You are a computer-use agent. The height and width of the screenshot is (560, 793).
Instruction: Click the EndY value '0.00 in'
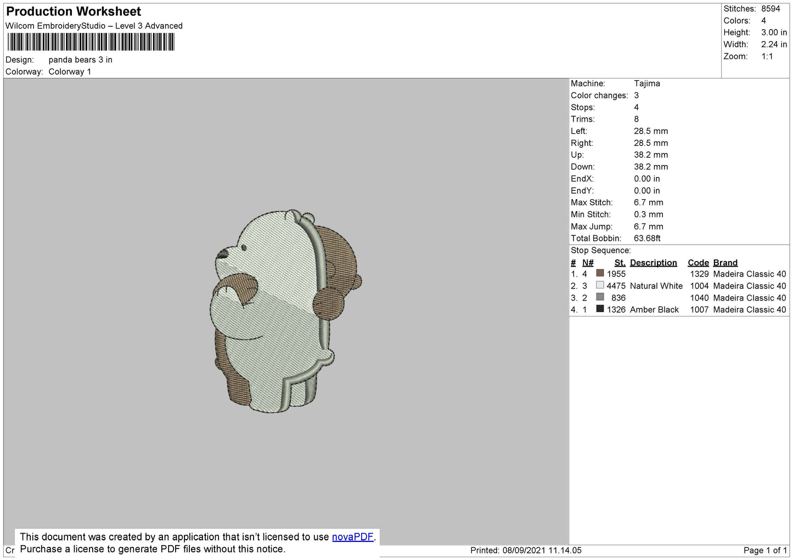point(647,191)
